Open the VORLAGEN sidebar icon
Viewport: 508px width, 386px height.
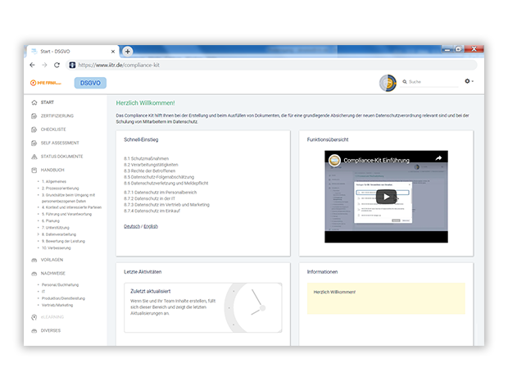point(34,260)
